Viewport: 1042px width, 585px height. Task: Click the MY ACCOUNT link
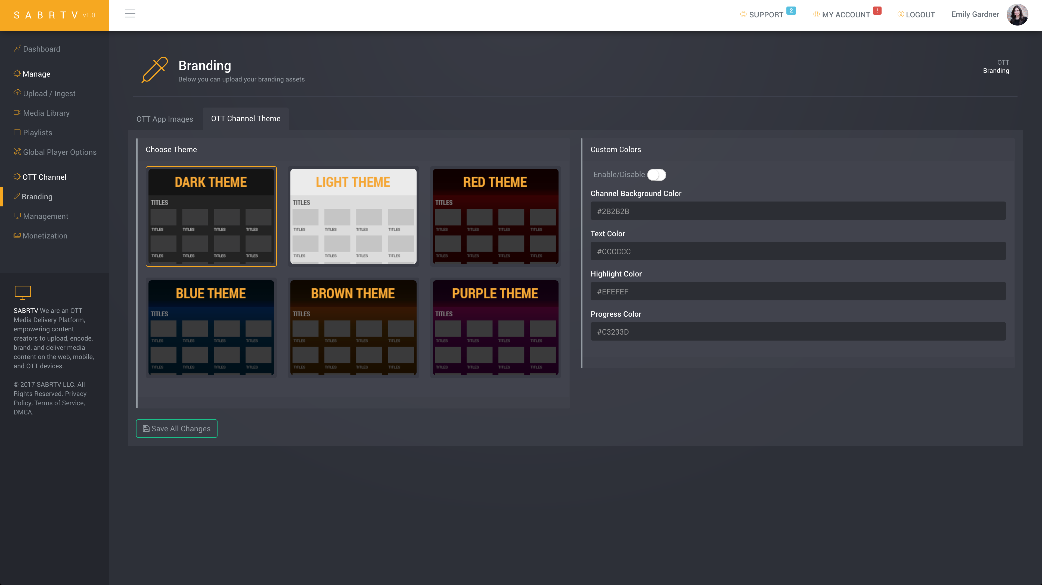click(846, 15)
